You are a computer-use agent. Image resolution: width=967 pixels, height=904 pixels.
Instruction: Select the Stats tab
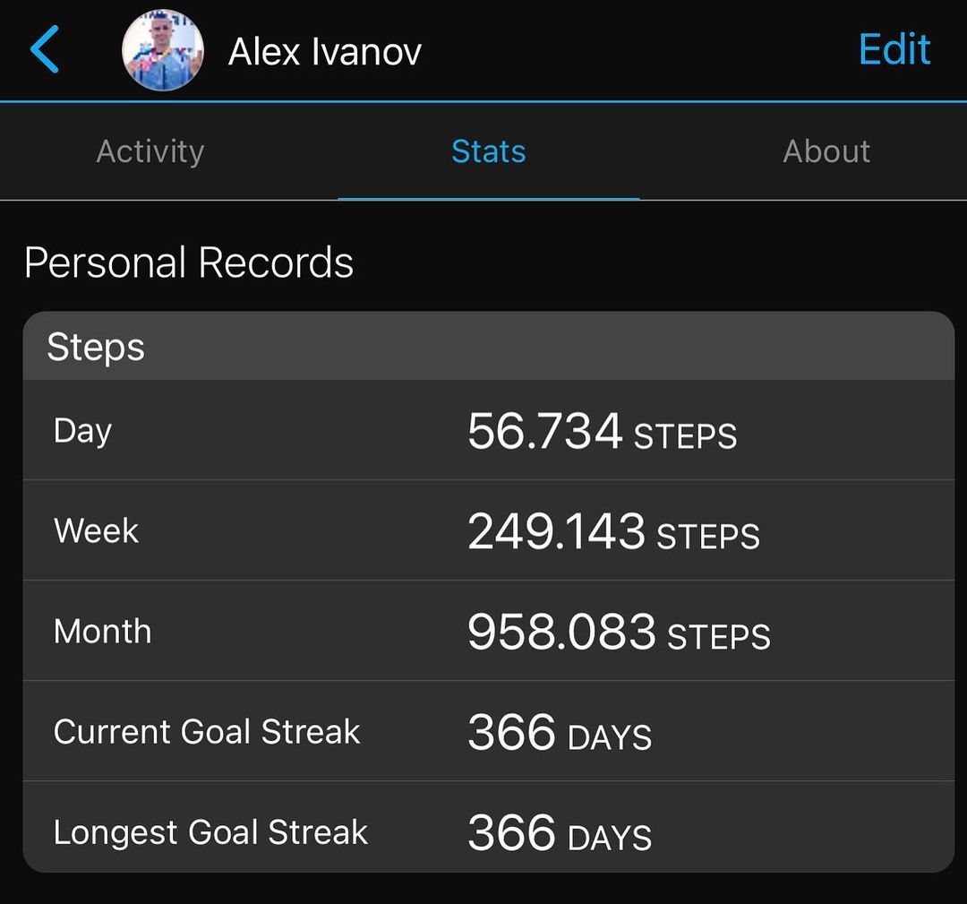488,151
